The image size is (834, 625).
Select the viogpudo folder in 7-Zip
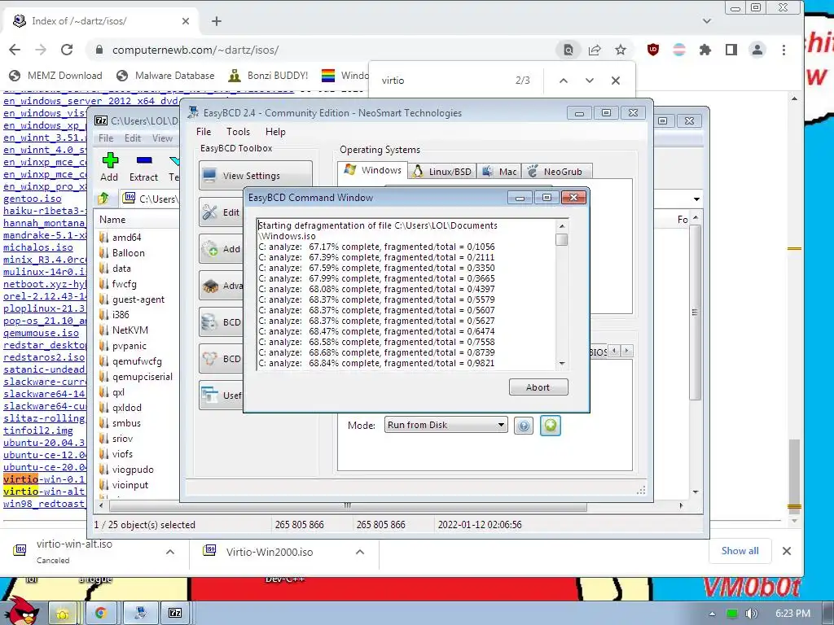tap(133, 470)
